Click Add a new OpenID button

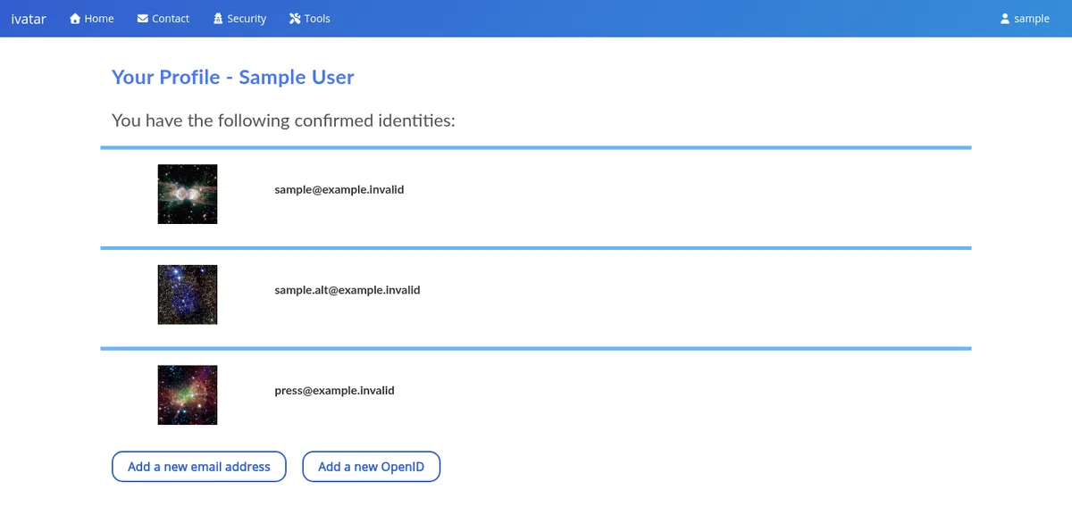[372, 467]
